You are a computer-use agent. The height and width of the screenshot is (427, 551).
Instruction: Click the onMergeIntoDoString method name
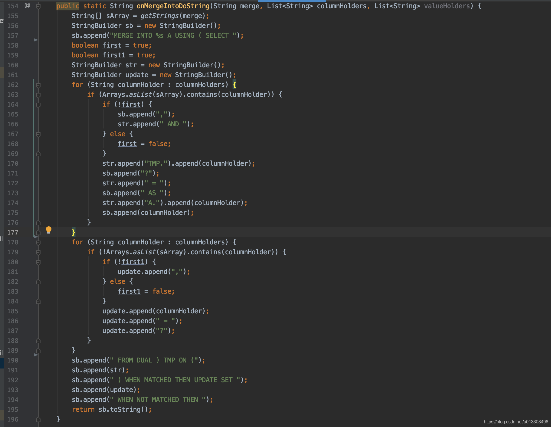coord(173,6)
